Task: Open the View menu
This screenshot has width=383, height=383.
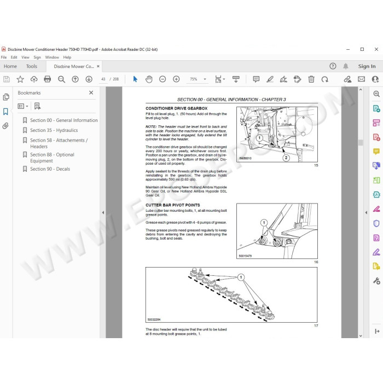Action: pos(25,57)
